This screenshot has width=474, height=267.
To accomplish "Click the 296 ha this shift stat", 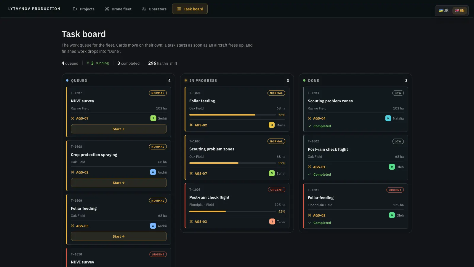I will tap(163, 63).
